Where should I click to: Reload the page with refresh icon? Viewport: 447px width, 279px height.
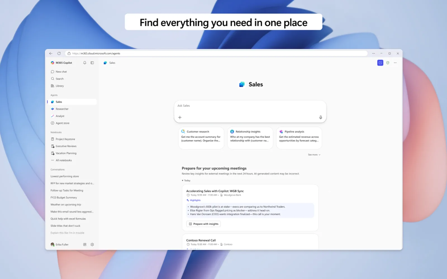click(59, 53)
